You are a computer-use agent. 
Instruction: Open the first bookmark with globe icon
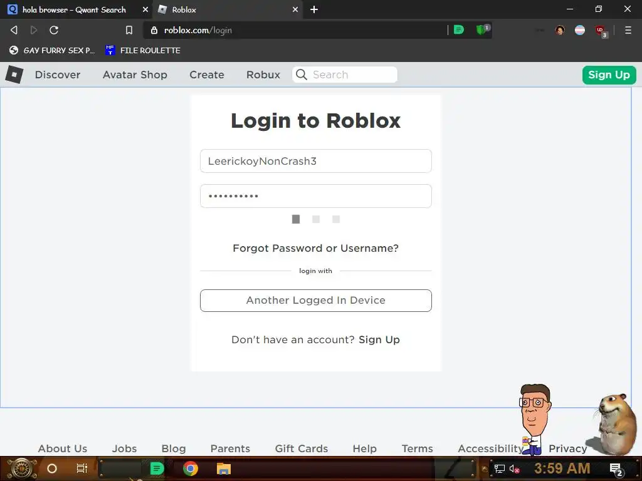pos(52,50)
